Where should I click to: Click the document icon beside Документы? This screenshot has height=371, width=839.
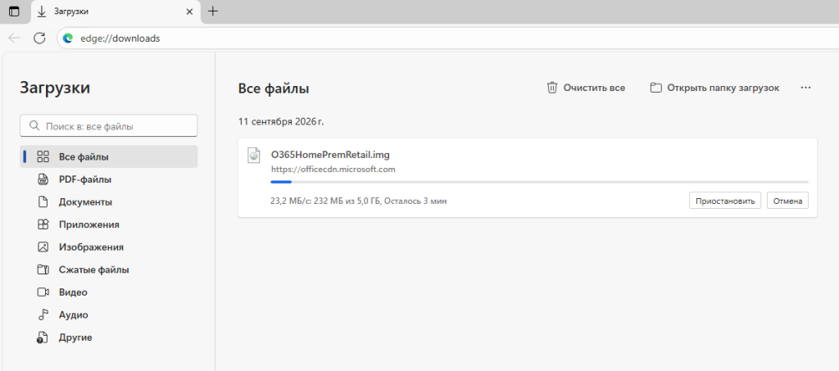(43, 202)
